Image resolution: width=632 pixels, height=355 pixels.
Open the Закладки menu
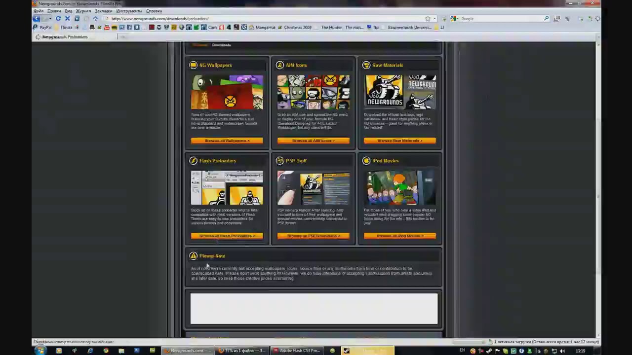click(104, 11)
